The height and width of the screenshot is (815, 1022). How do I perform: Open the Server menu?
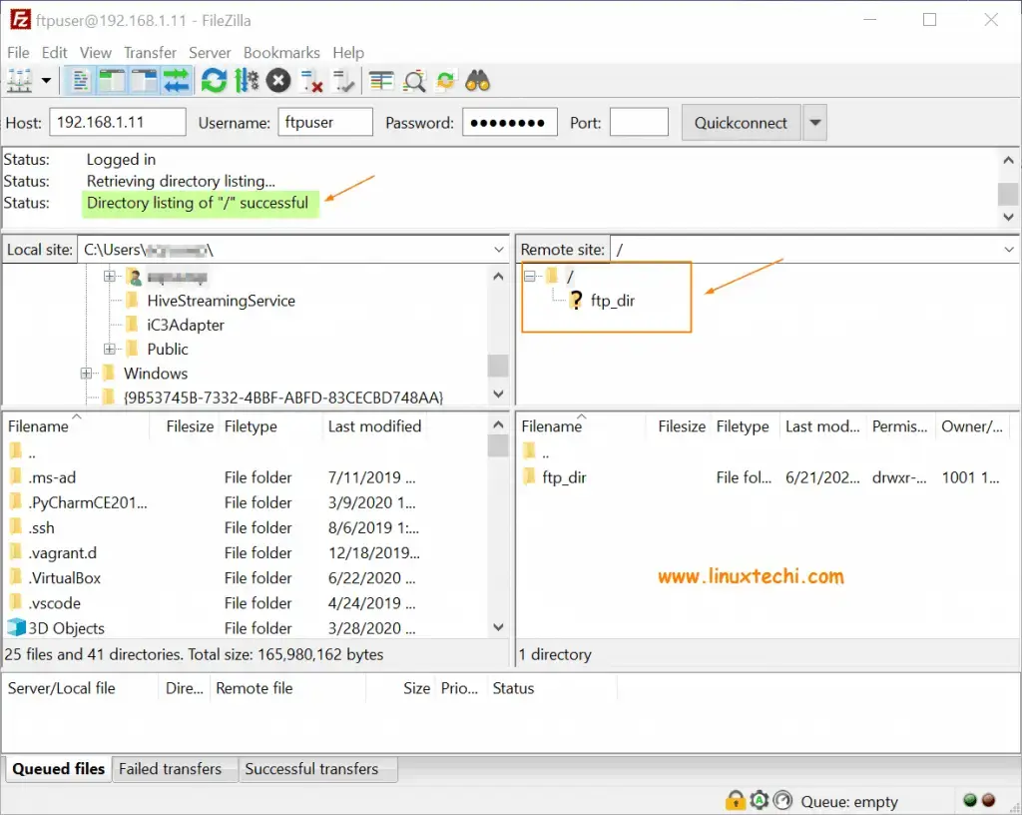210,52
